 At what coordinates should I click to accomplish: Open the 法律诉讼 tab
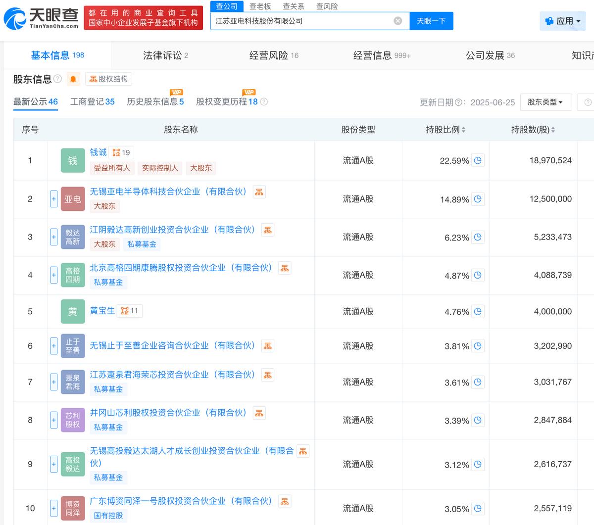pos(165,55)
